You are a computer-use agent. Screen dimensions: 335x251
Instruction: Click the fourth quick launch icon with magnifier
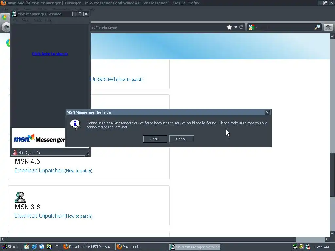(x=49, y=247)
